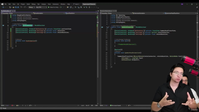Open the View menu

click(14, 4)
